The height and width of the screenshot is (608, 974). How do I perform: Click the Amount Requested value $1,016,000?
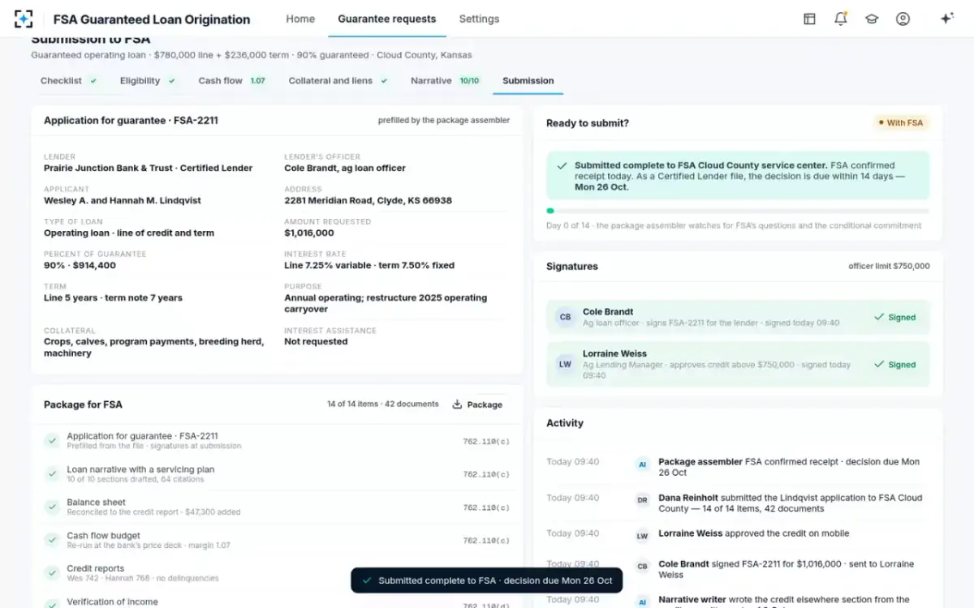(309, 233)
